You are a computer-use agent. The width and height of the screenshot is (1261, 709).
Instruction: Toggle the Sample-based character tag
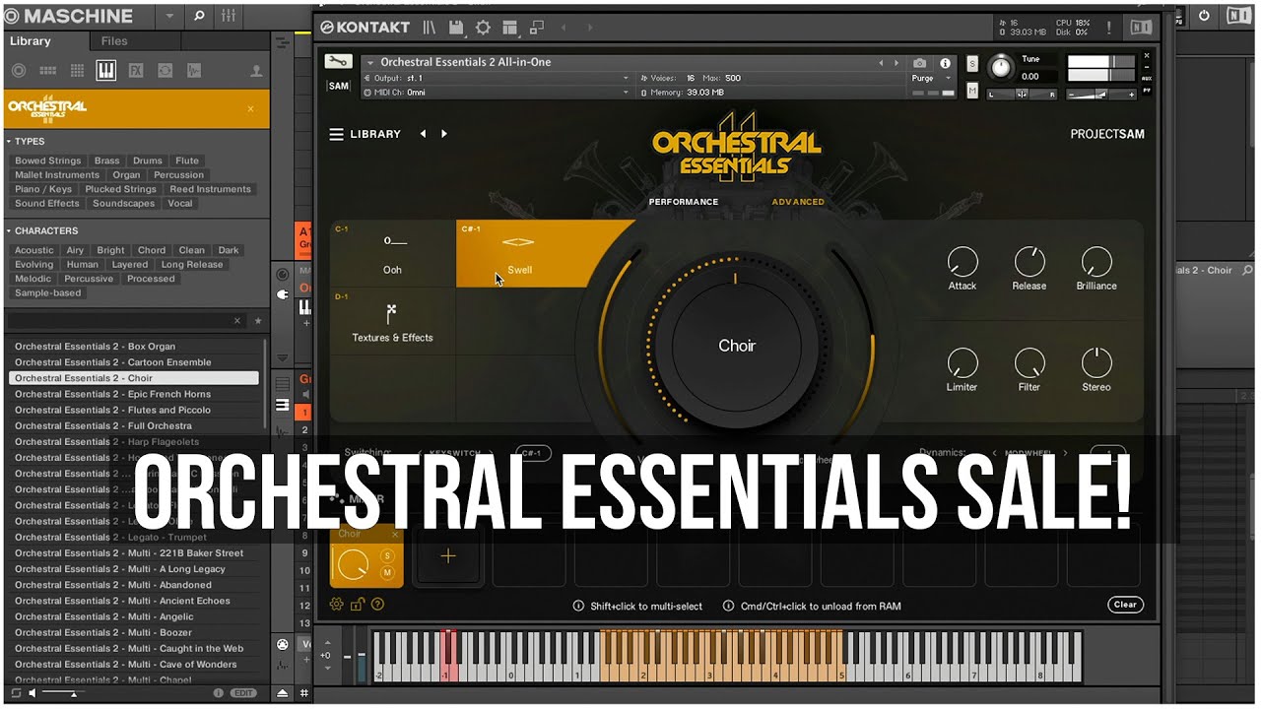pos(47,292)
